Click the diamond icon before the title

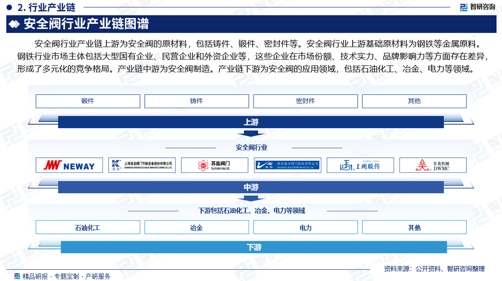point(15,24)
